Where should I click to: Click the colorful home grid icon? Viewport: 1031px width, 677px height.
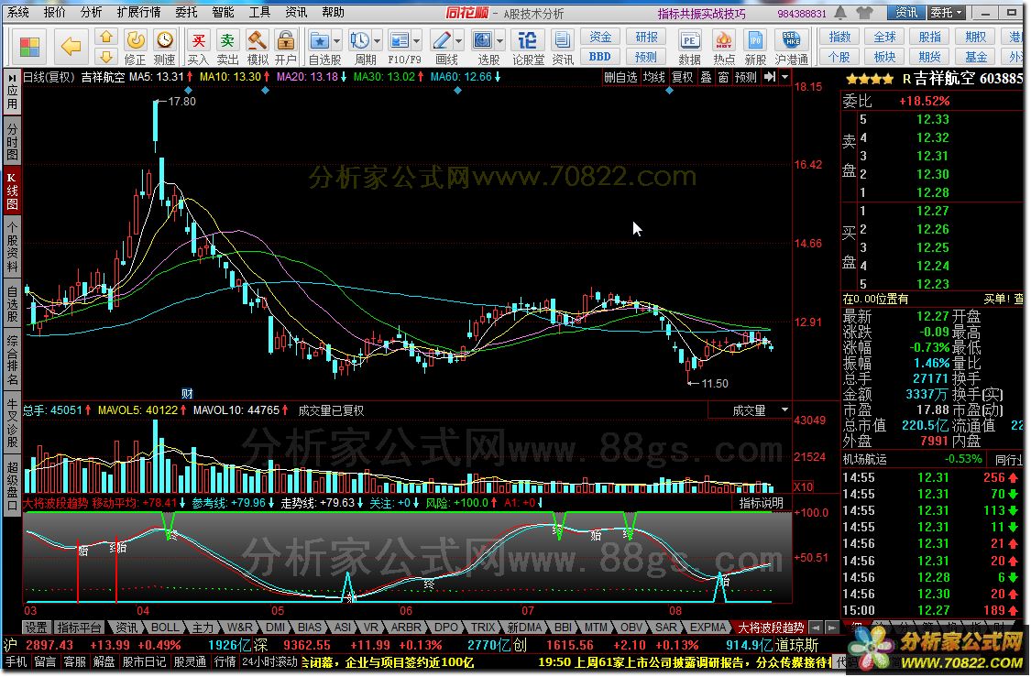29,47
